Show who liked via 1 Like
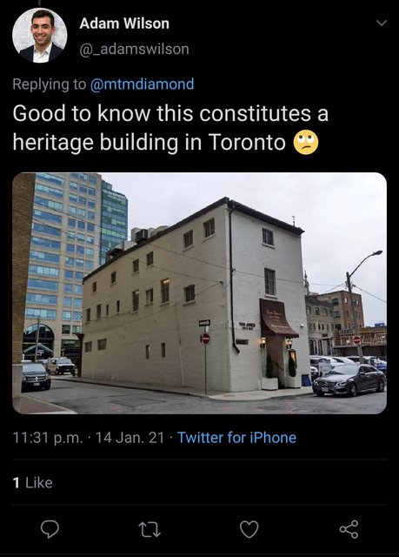Viewport: 399px width, 557px height. [33, 482]
